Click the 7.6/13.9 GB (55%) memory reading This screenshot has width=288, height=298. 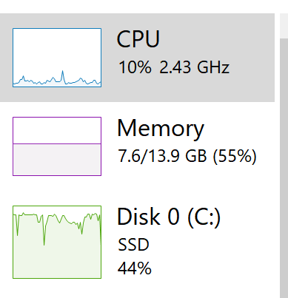pyautogui.click(x=187, y=156)
